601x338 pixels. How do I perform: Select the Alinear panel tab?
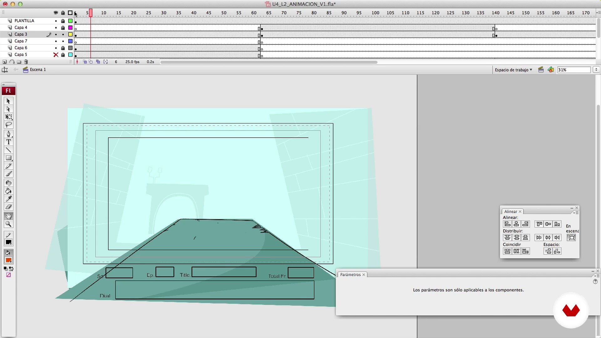(x=511, y=212)
